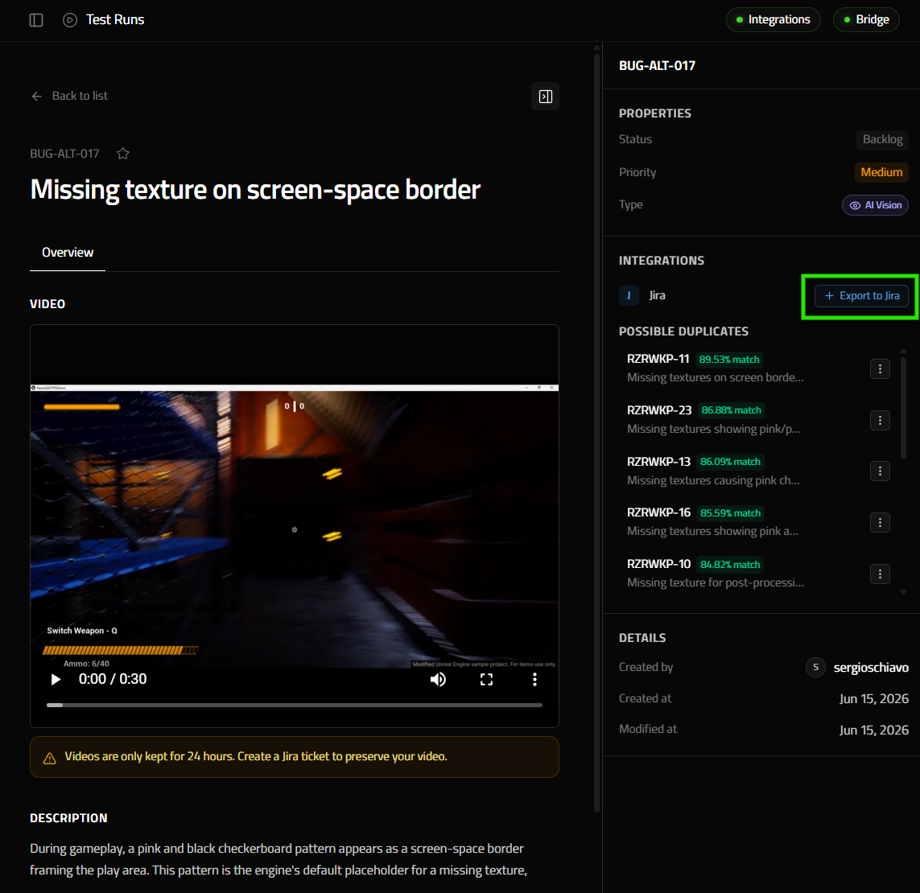The height and width of the screenshot is (893, 920).
Task: Mute the video with speaker icon
Action: pyautogui.click(x=438, y=679)
